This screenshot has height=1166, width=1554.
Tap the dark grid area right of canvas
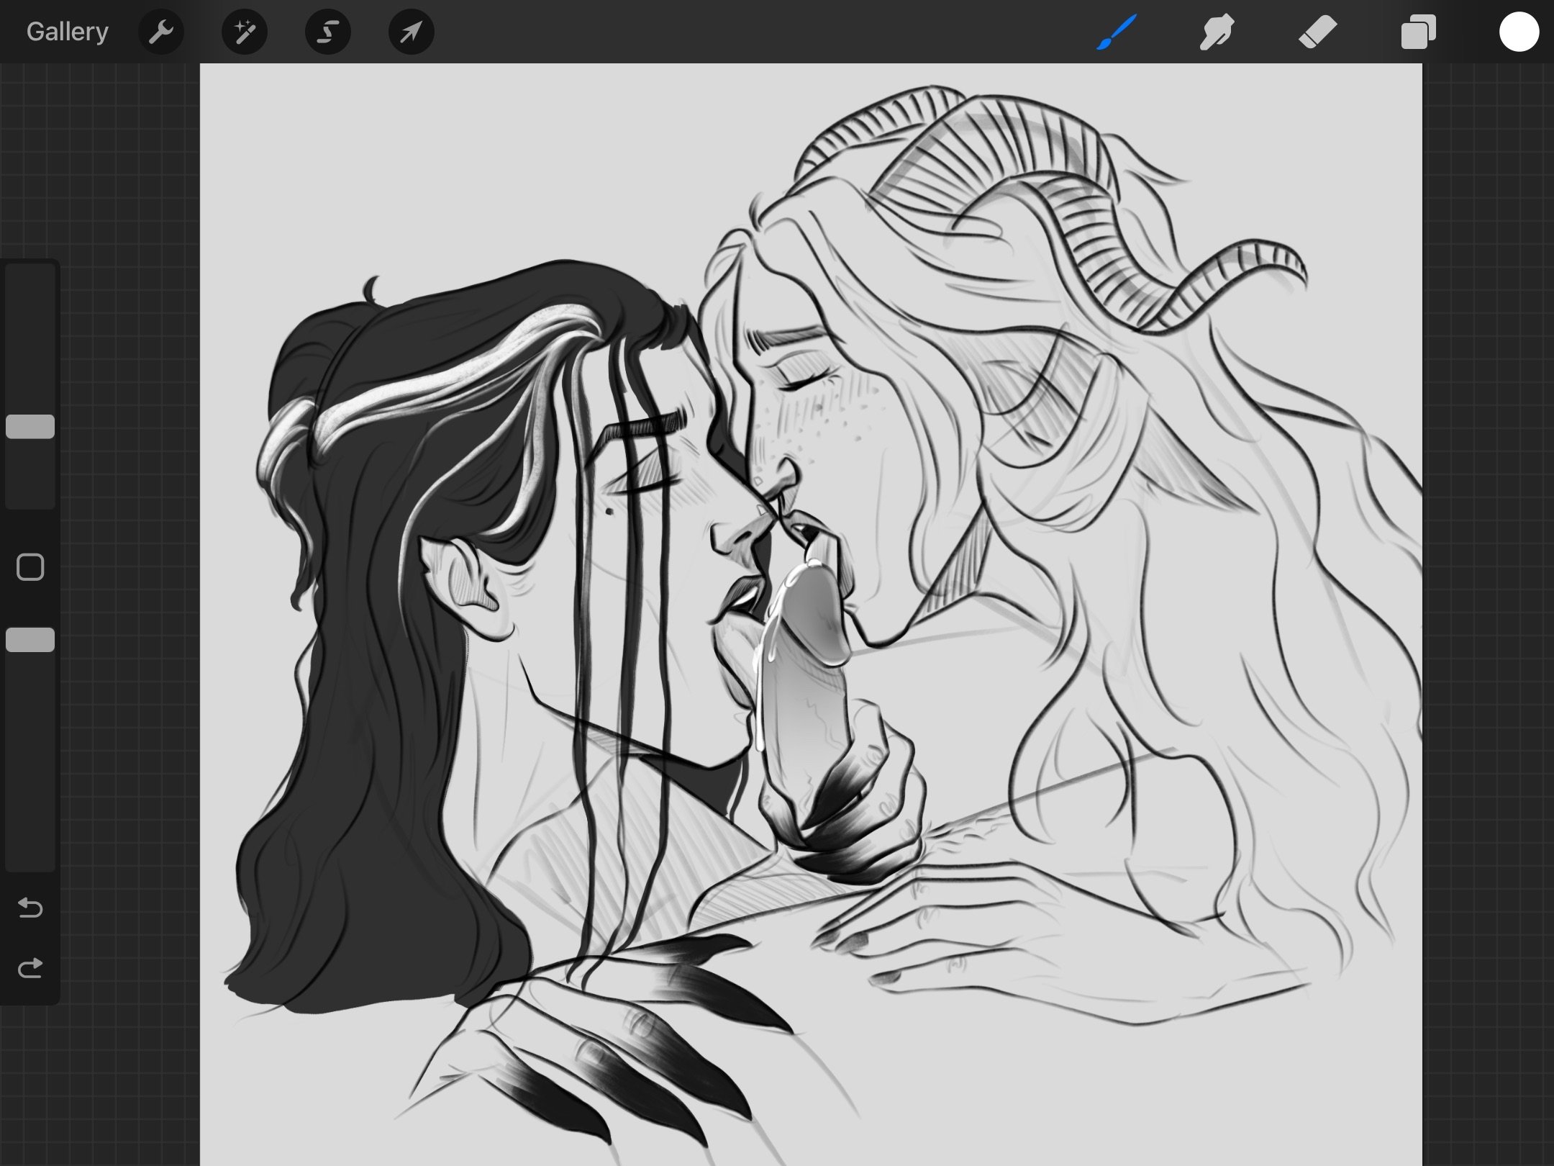tap(1489, 576)
